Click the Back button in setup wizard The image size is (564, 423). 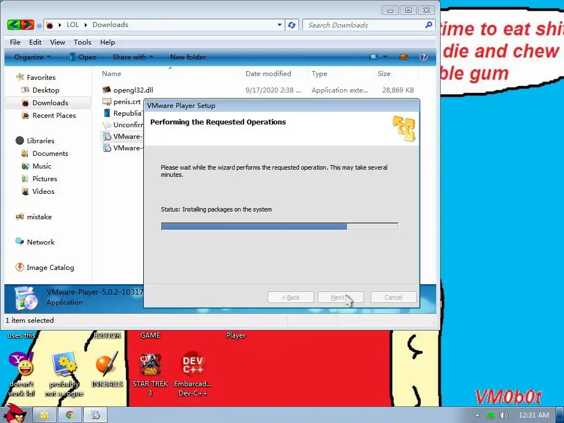pos(291,297)
